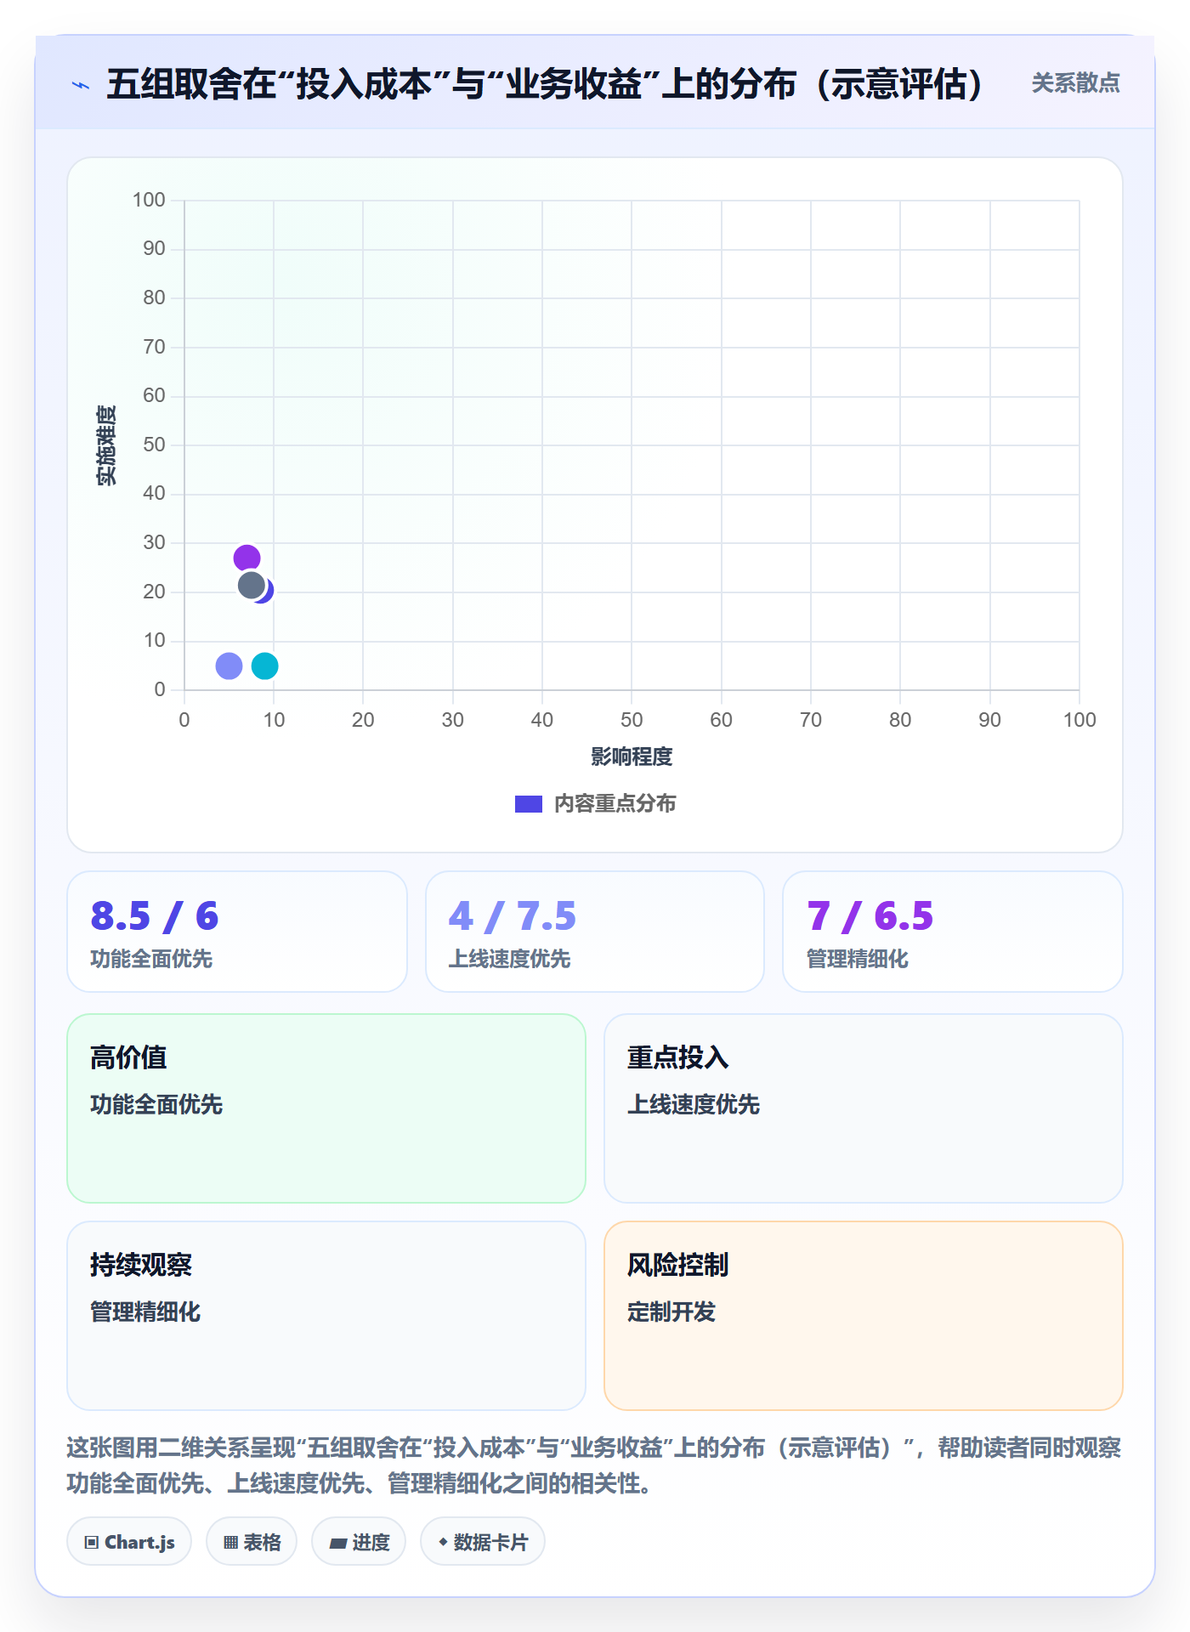Select the 8.5 / 6 功能全面优先 card

click(237, 932)
